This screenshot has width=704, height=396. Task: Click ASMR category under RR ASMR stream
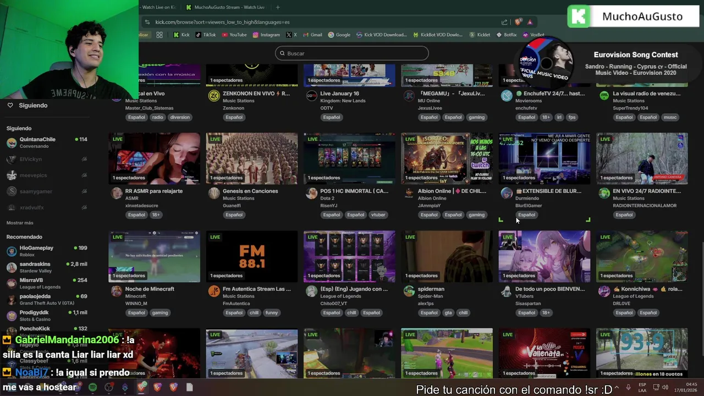pos(131,198)
